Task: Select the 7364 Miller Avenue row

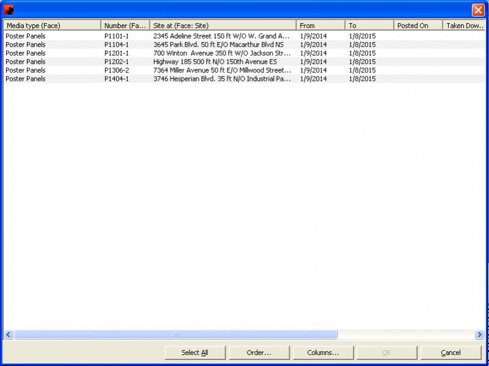Action: [x=221, y=70]
